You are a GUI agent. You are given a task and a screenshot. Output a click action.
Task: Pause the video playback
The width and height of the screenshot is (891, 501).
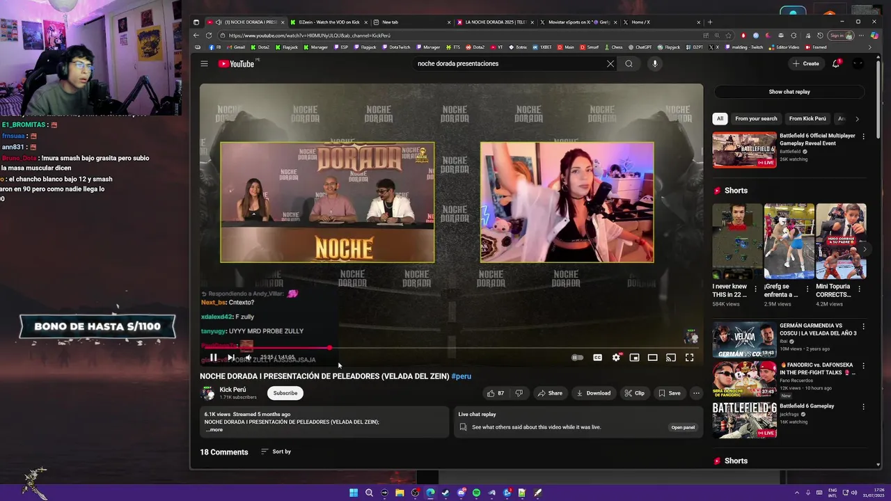[213, 358]
